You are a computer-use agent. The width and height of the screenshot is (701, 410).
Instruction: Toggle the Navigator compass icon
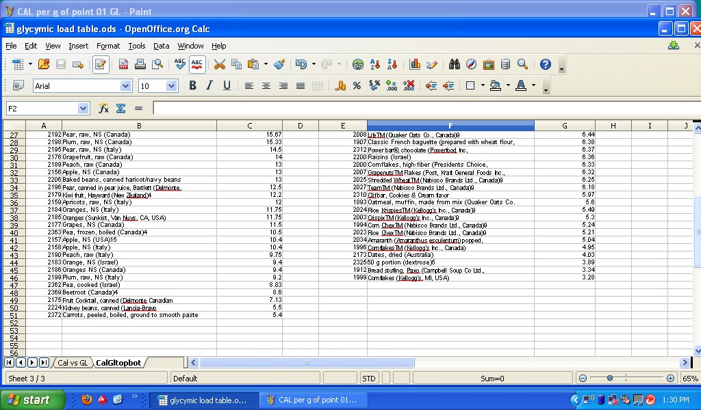pos(471,64)
